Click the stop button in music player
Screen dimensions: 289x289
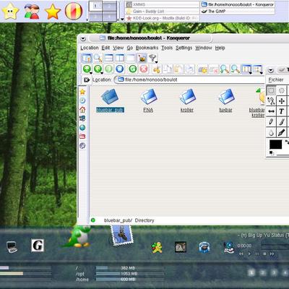point(264,254)
